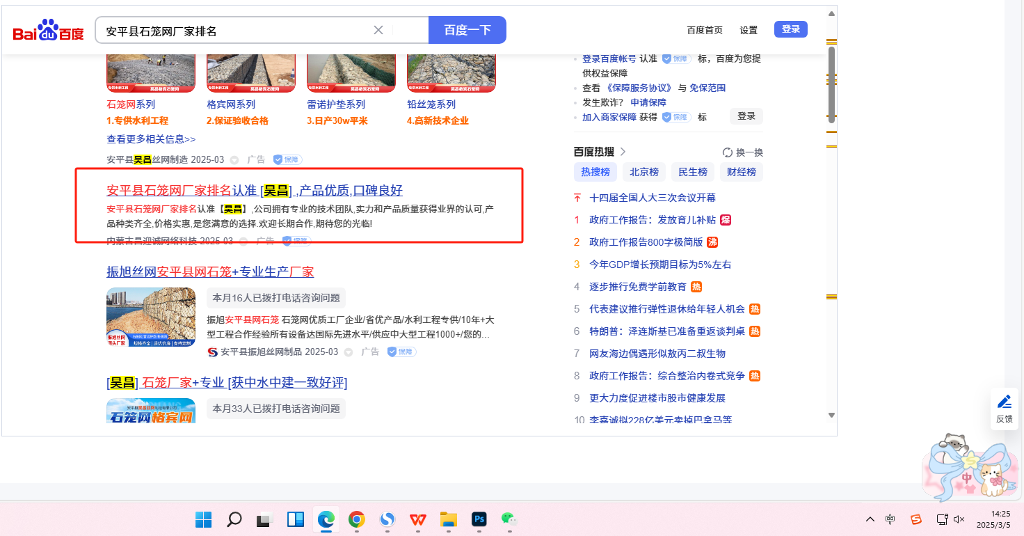The image size is (1024, 536).
Task: Open result 振旭丝网安平县网石笼+专业生产厂家
Action: [210, 271]
